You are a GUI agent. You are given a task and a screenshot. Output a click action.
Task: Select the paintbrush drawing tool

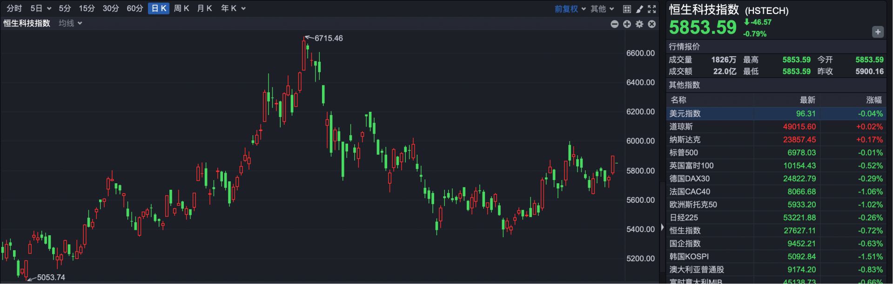(639, 9)
